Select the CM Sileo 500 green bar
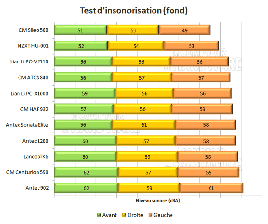Viewport: 268px width, 224px height. (80, 30)
